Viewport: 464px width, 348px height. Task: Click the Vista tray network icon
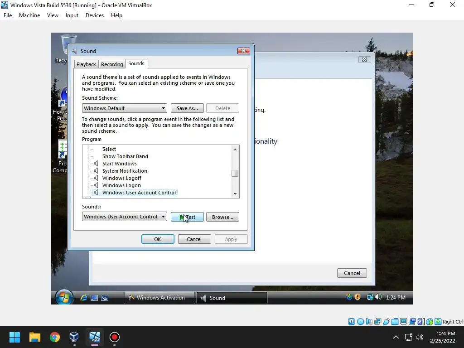370,297
